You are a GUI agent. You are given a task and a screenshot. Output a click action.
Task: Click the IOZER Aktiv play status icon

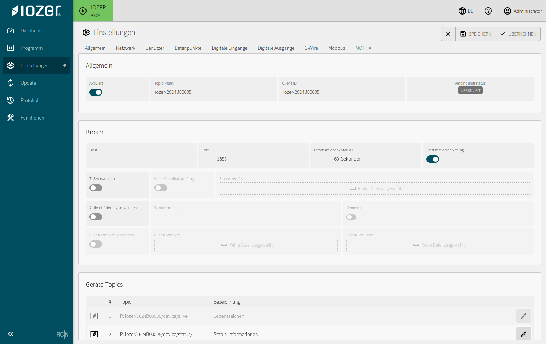(83, 11)
